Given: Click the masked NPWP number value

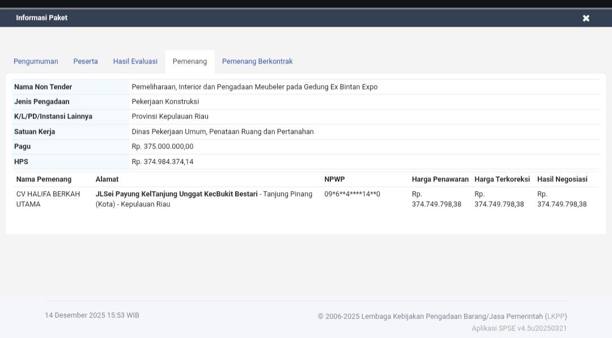Looking at the screenshot, I should pyautogui.click(x=352, y=194).
